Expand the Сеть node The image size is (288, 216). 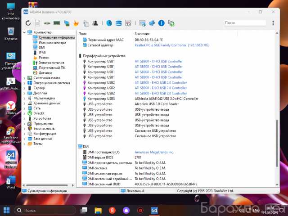coord(24,108)
